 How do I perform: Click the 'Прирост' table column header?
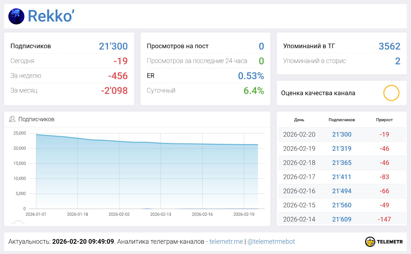point(384,120)
